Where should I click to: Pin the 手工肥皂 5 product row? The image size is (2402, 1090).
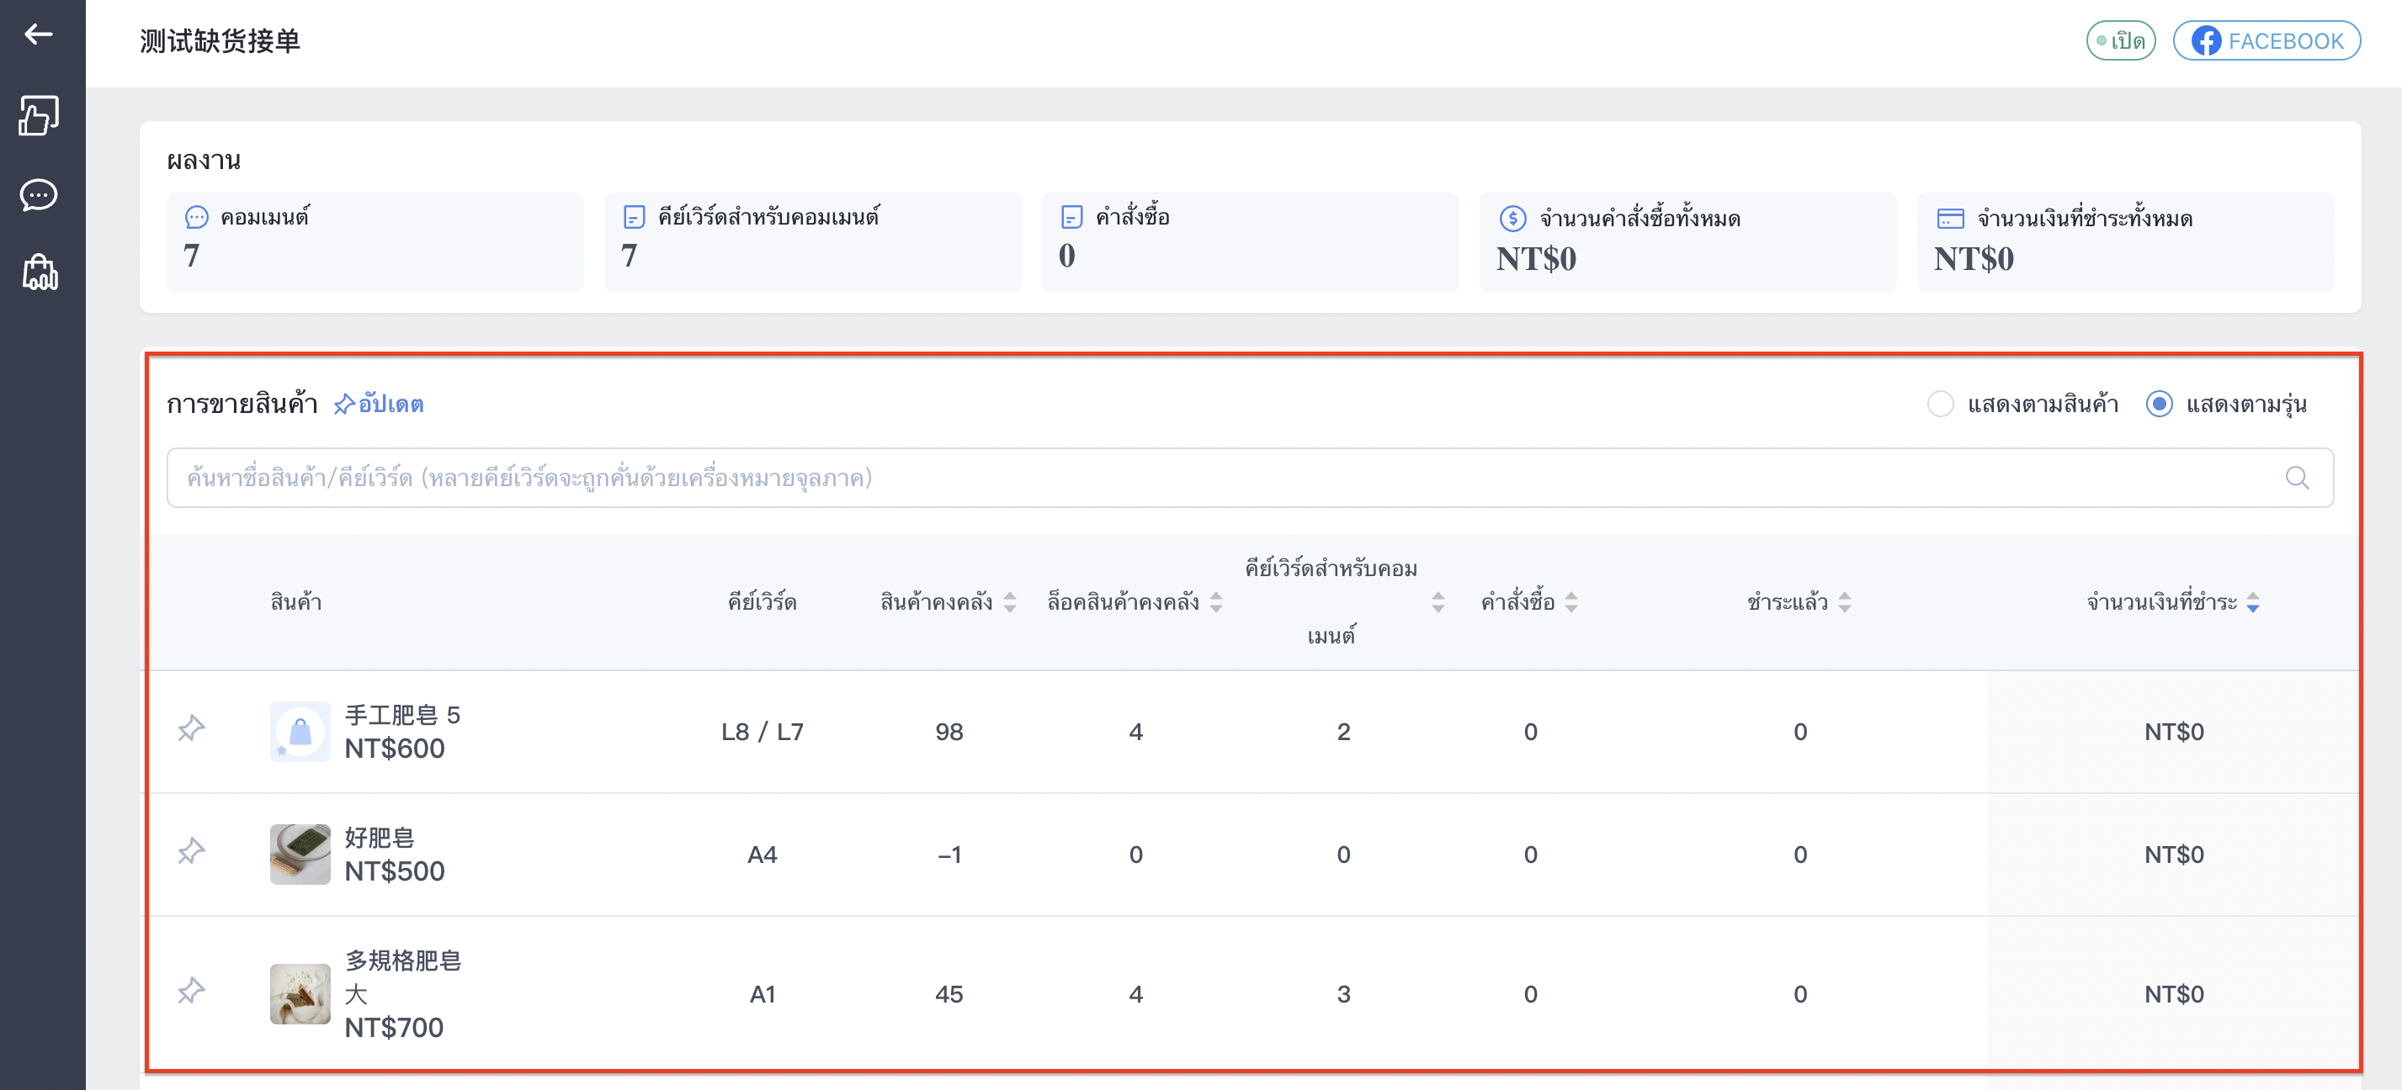[x=191, y=728]
